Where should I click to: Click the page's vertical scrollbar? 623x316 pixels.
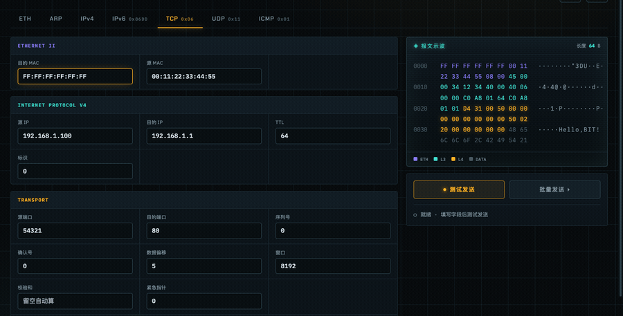tap(621, 147)
